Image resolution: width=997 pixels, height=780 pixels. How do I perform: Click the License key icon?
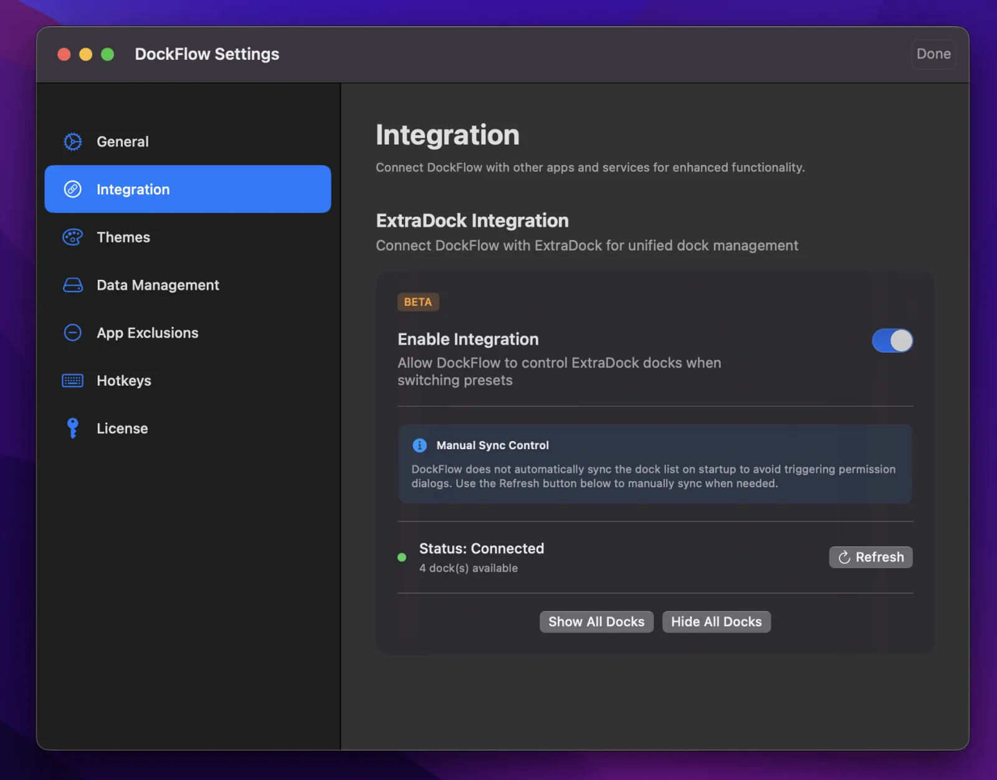point(73,428)
